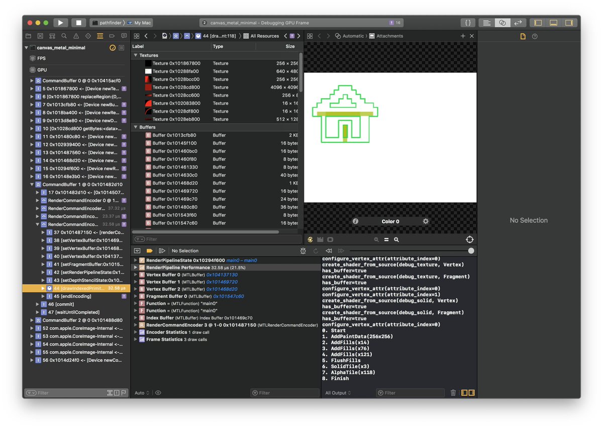Collapse CommandBuffer 1 tree node

[32, 185]
